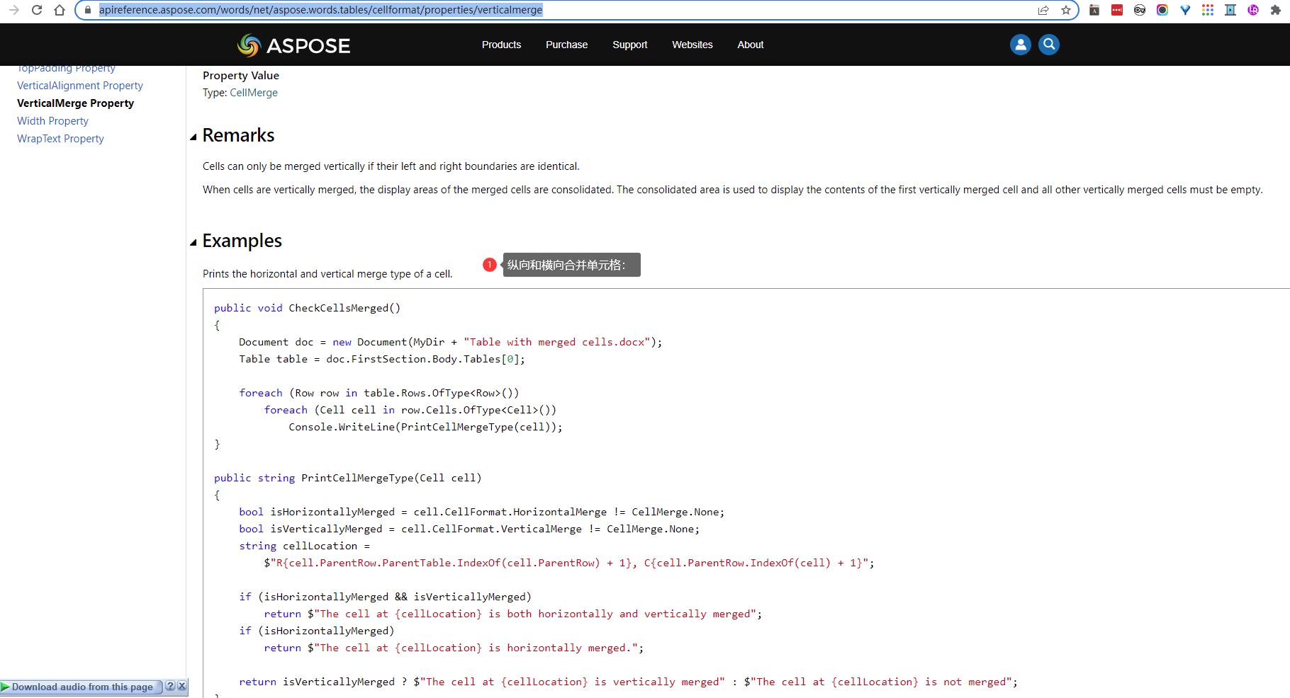Click the 'Table table = doc.FirstSection' code line
This screenshot has width=1290, height=698.
pyautogui.click(x=382, y=359)
